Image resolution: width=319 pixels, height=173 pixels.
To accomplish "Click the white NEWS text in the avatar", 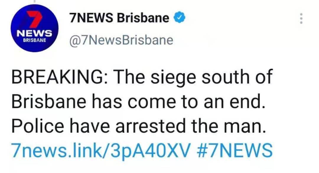I will coord(34,33).
